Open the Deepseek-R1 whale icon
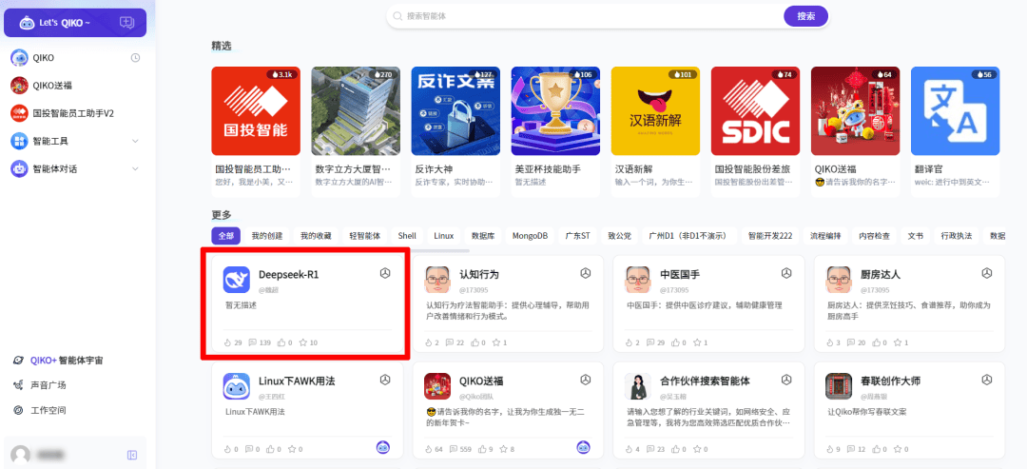1027x469 pixels. [x=237, y=279]
